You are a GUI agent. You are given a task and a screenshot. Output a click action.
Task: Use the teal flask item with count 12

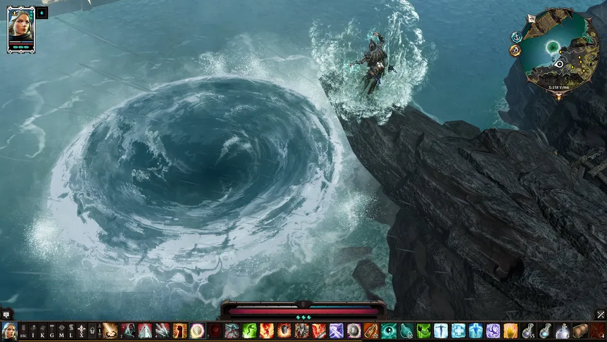click(406, 331)
